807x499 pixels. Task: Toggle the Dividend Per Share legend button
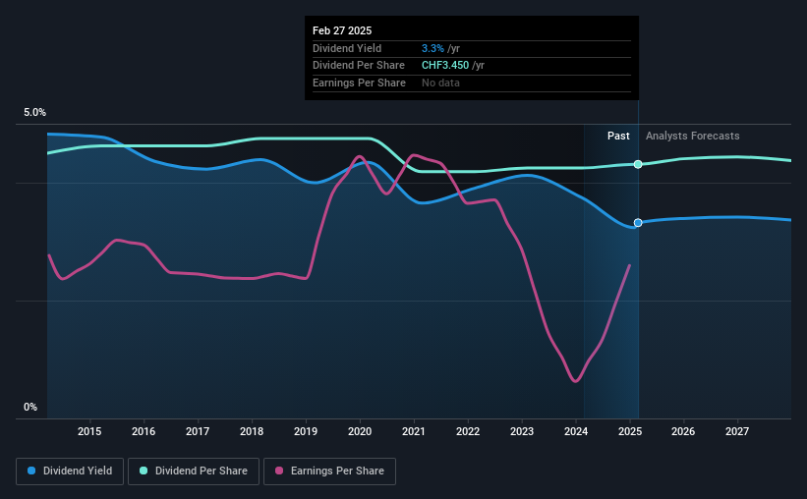[x=194, y=471]
